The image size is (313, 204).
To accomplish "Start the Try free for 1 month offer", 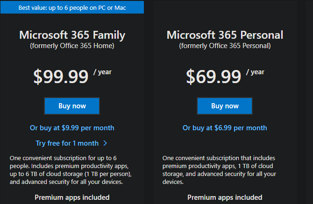I will pos(67,143).
